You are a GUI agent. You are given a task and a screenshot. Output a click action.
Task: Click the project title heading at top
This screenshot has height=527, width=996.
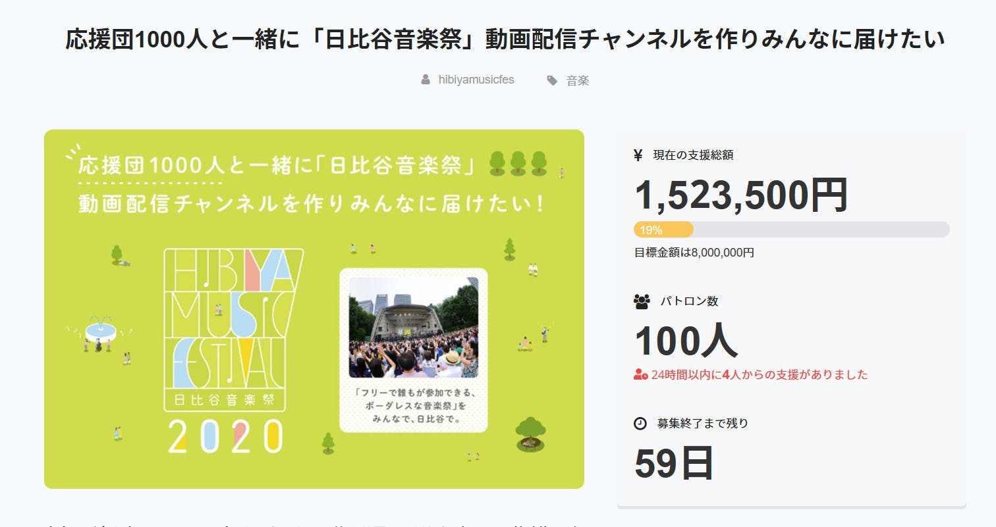click(x=505, y=40)
